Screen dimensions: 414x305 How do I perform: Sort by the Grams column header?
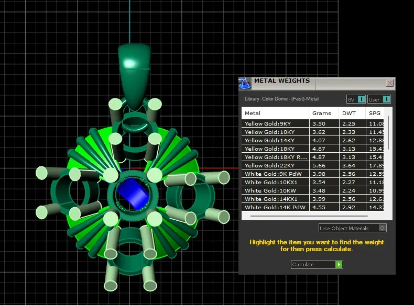tap(324, 113)
